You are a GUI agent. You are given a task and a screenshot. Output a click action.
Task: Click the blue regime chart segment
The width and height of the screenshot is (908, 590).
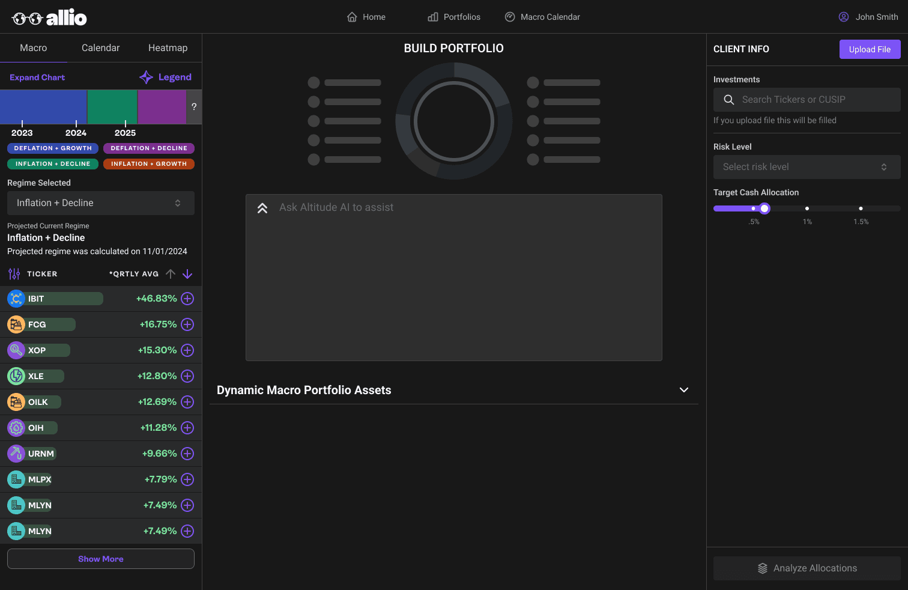pos(43,107)
